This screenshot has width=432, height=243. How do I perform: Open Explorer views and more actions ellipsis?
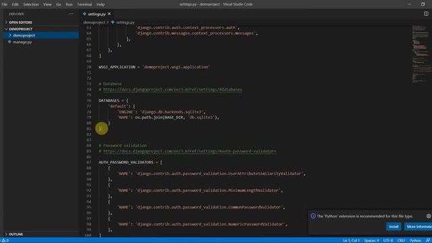tap(71, 13)
